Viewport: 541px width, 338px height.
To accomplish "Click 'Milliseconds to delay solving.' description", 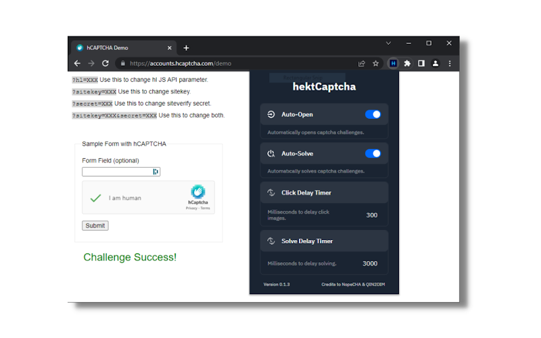I will (302, 264).
